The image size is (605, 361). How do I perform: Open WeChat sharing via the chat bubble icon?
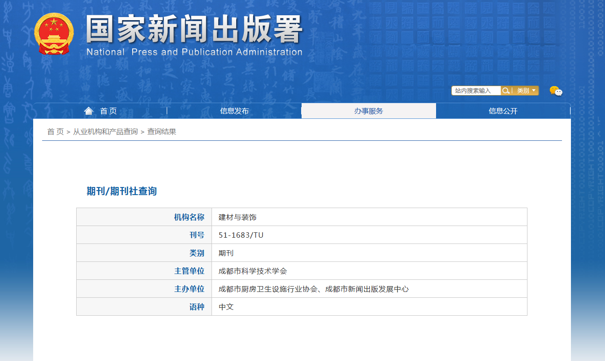(556, 91)
